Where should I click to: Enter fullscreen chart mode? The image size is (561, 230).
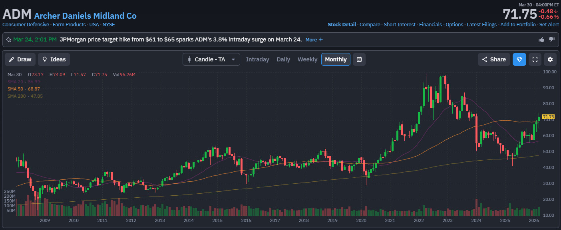[535, 59]
